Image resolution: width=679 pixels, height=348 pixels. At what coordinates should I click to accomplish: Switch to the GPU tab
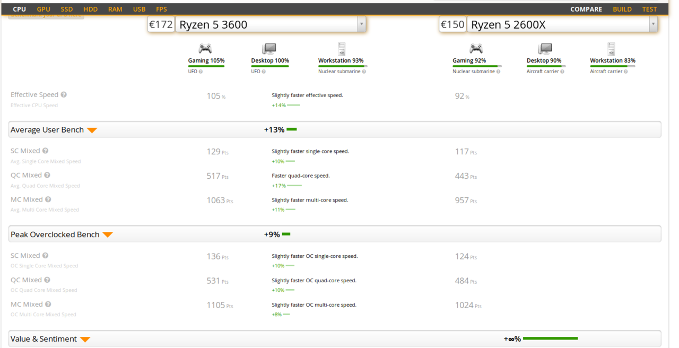(43, 9)
